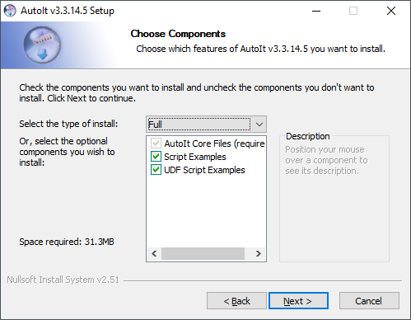411x320 pixels.
Task: Click the NSIS installer logo in header
Action: click(42, 45)
